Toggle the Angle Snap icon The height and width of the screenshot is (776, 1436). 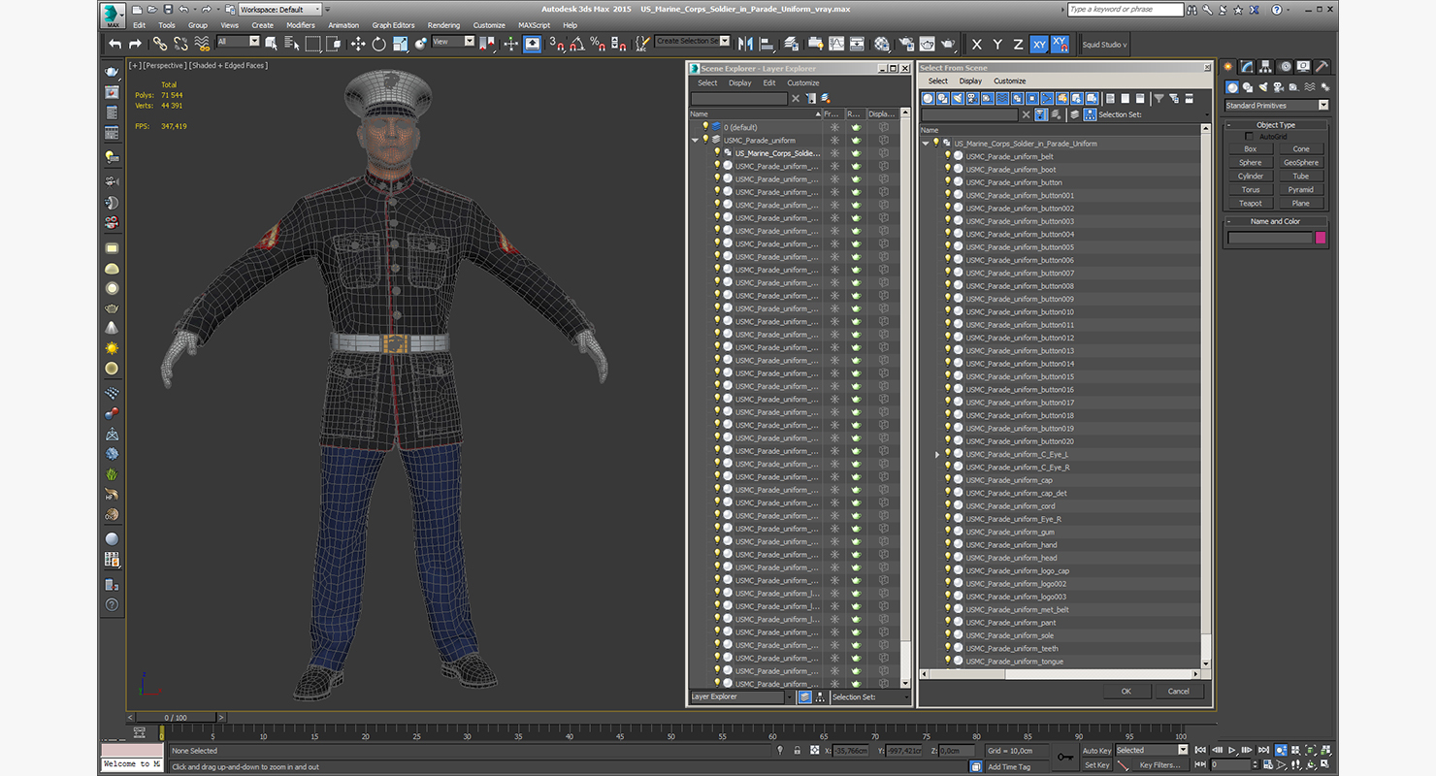coord(577,44)
